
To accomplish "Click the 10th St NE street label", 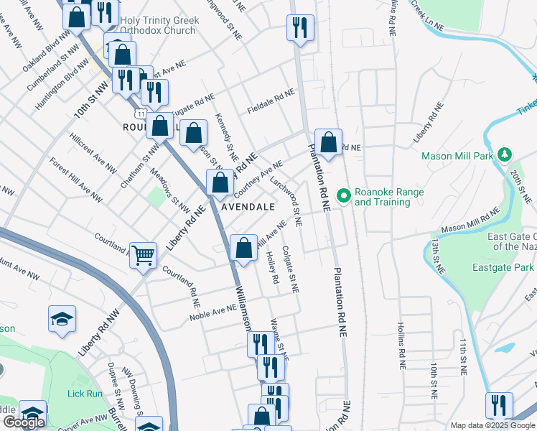I will click(x=434, y=381).
